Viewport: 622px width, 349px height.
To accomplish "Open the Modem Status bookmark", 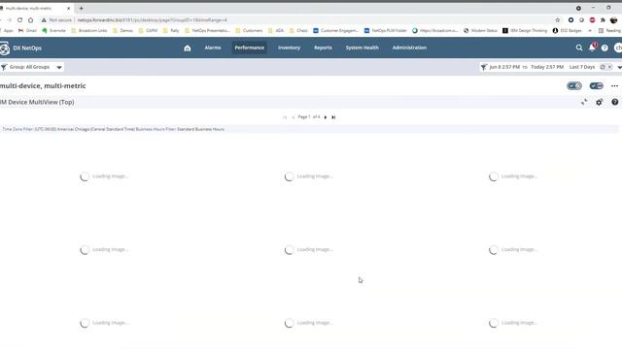I will coord(480,30).
